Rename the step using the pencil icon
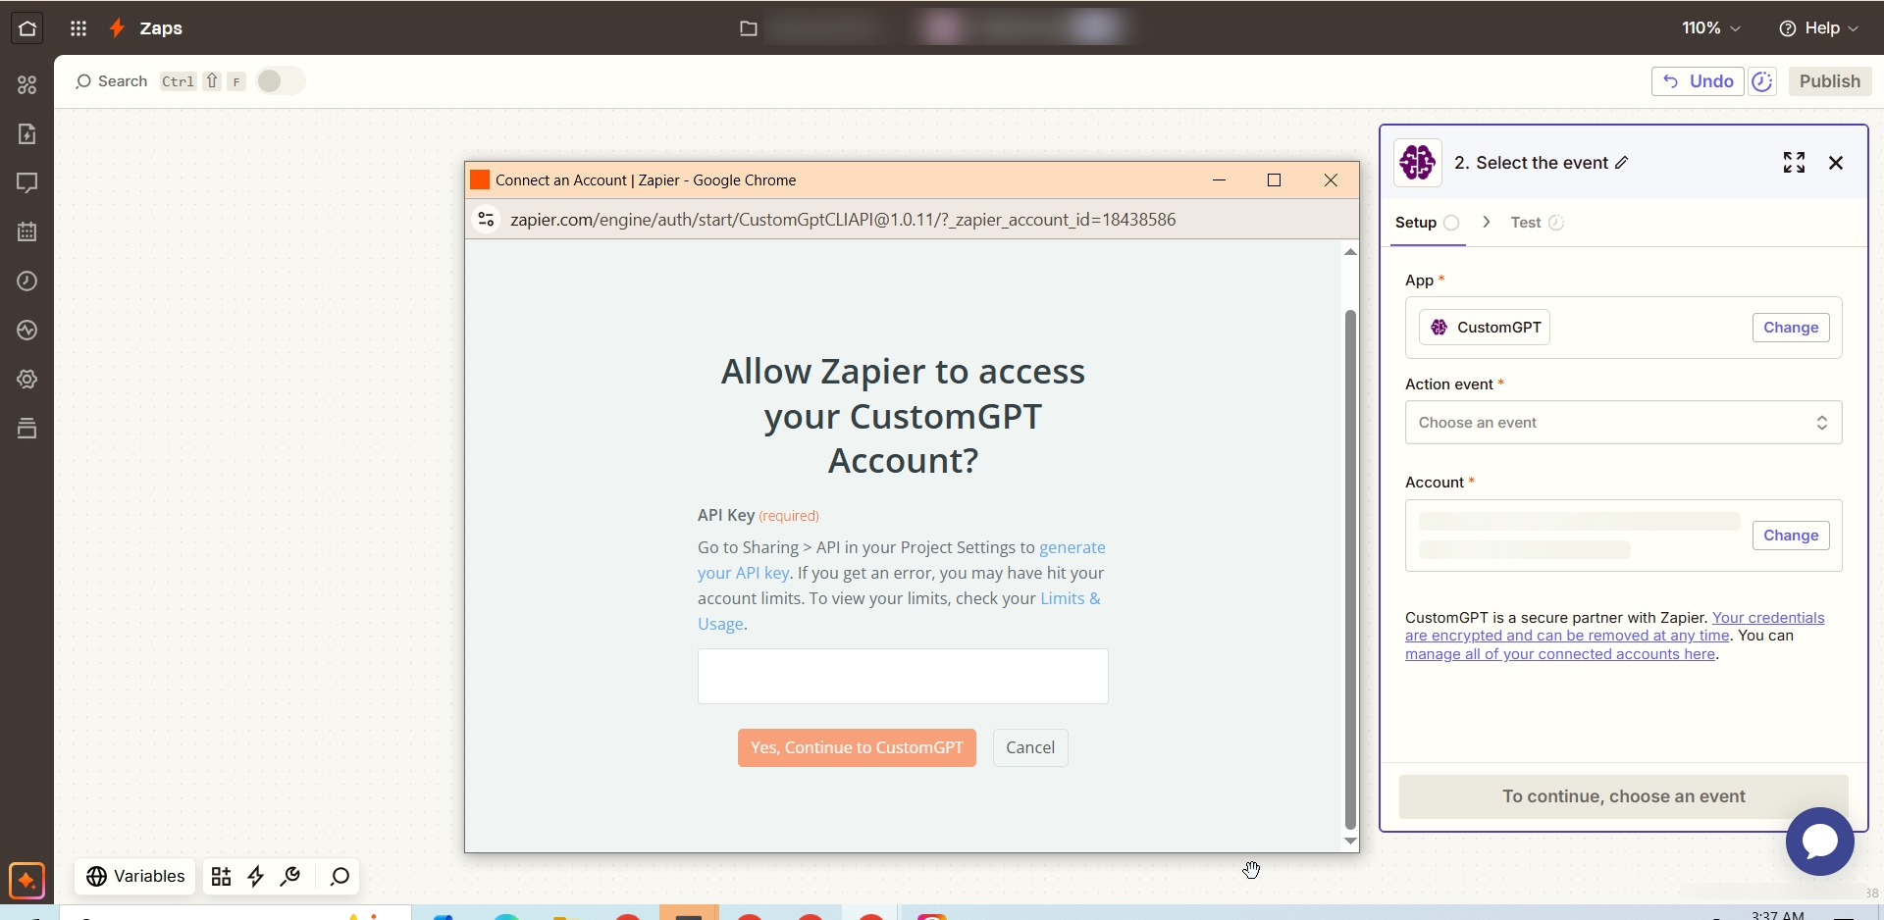1884x920 pixels. click(x=1622, y=163)
